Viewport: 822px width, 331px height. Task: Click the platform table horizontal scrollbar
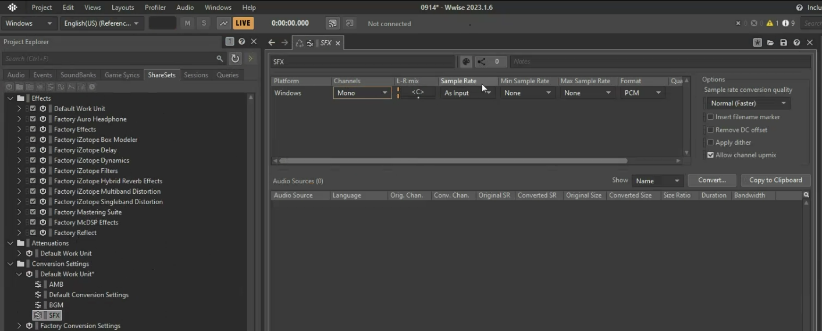[x=453, y=161]
